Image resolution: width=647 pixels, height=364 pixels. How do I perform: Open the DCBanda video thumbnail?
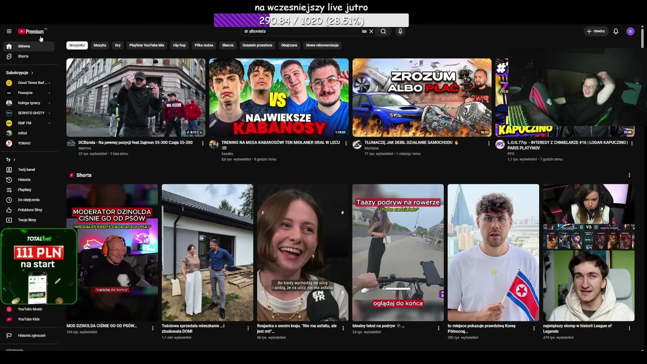click(x=136, y=98)
